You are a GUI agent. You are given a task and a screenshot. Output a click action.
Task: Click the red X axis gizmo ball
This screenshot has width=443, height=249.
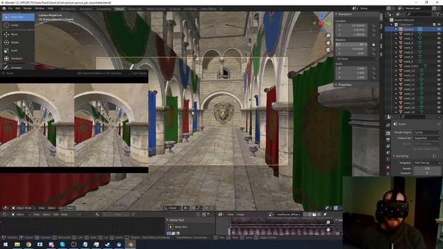[x=321, y=24]
